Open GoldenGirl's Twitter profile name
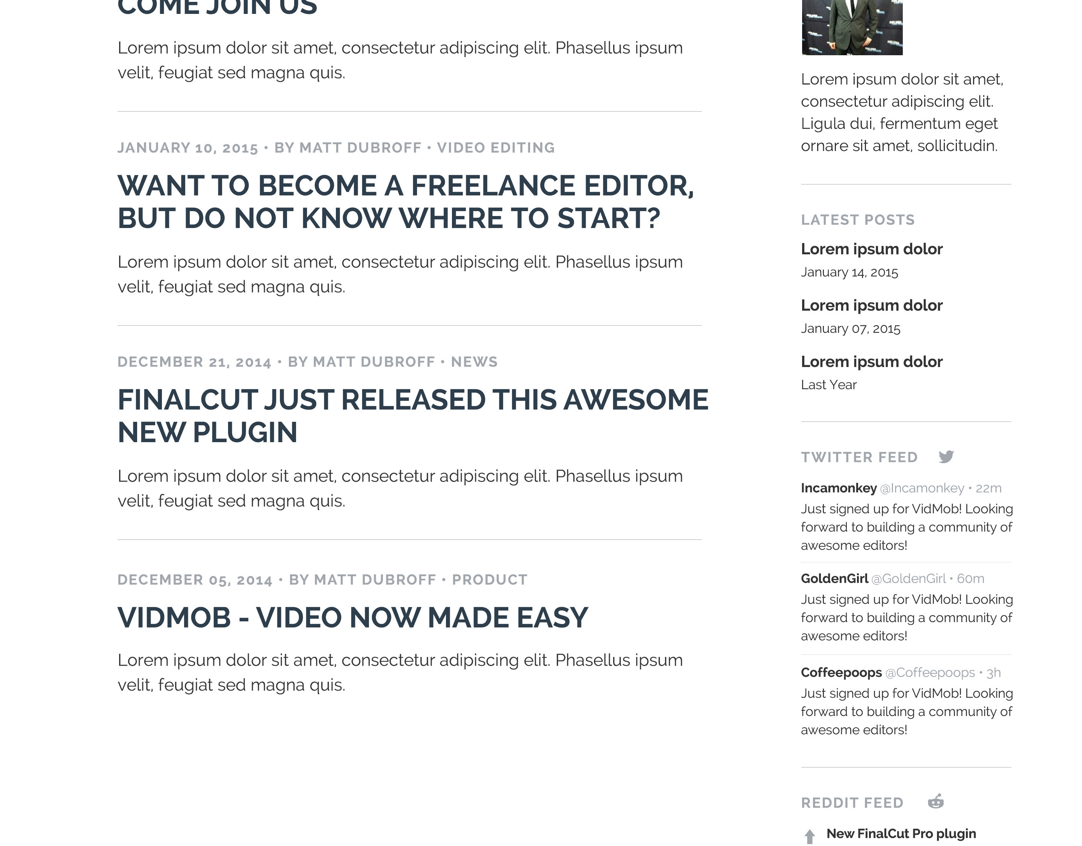 pyautogui.click(x=834, y=579)
